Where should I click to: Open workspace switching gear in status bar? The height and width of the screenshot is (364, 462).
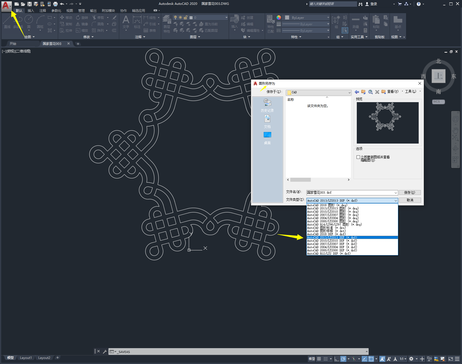pyautogui.click(x=411, y=359)
